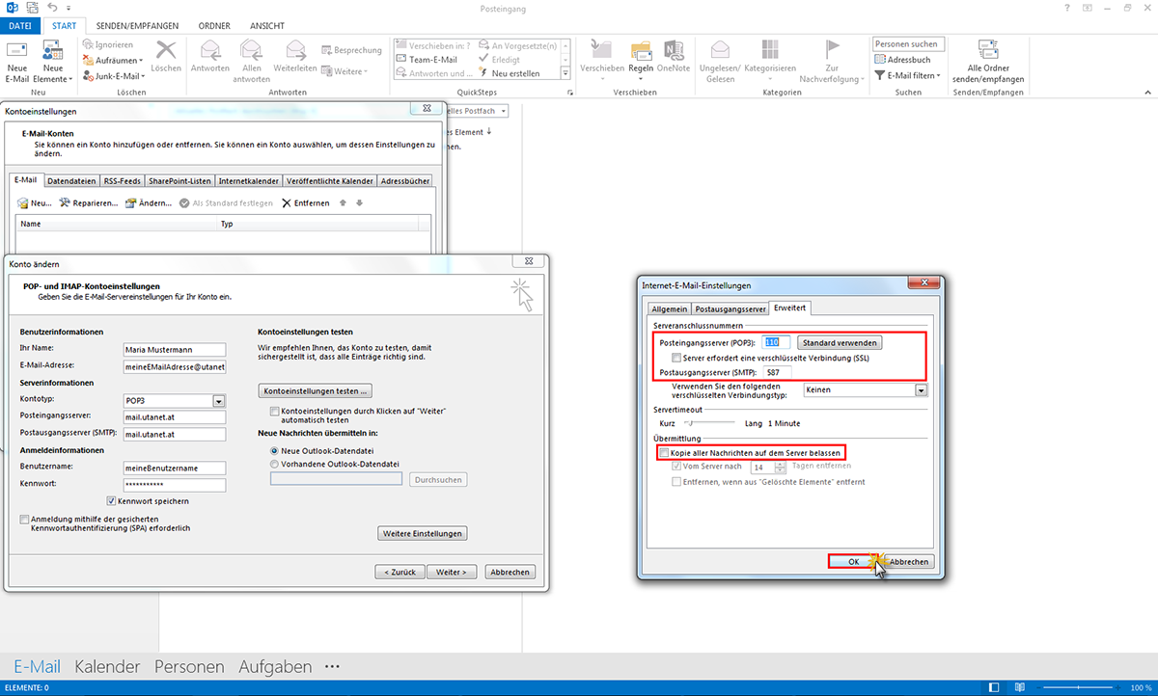This screenshot has height=696, width=1158.
Task: Click the Besprechung command
Action: (350, 50)
